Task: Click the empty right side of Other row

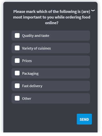Action: (61, 98)
